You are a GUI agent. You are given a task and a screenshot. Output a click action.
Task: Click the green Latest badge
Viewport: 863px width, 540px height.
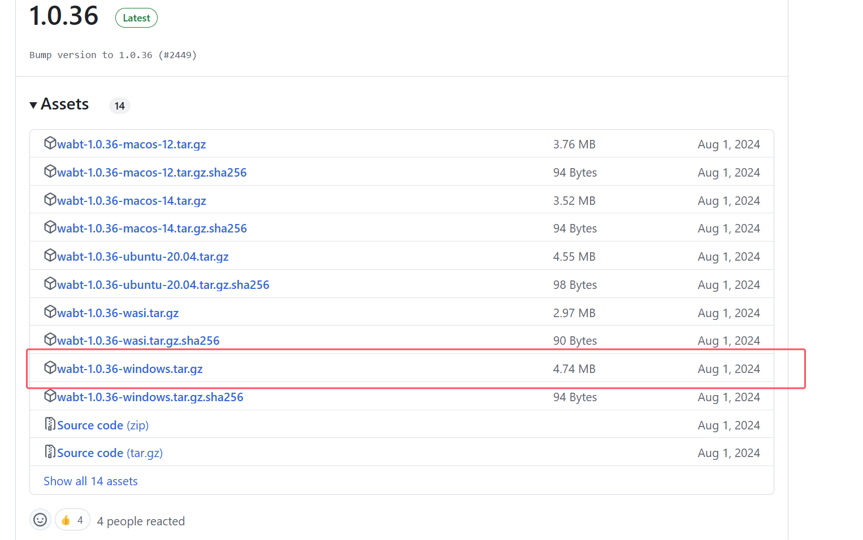(136, 18)
